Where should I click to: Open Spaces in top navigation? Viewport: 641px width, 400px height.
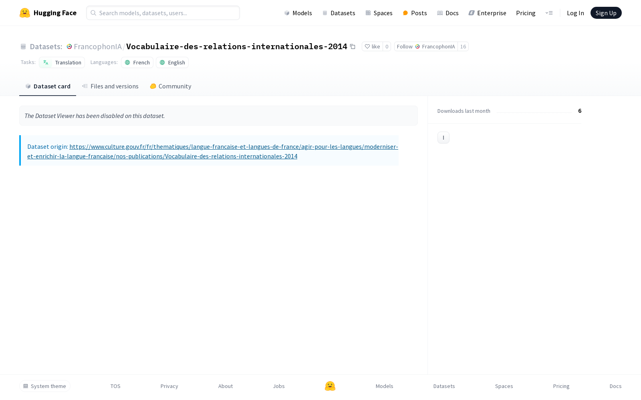point(379,13)
